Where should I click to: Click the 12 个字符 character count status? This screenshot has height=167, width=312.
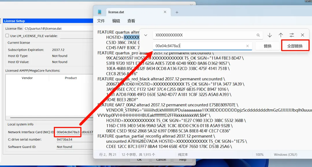click(138, 155)
